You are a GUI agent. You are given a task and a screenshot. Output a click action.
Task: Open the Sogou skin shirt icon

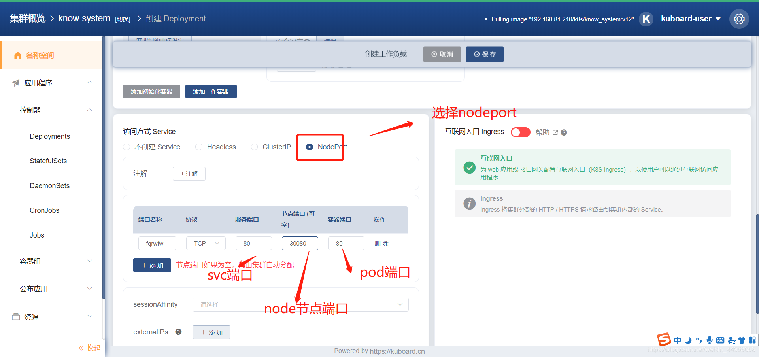click(x=742, y=340)
